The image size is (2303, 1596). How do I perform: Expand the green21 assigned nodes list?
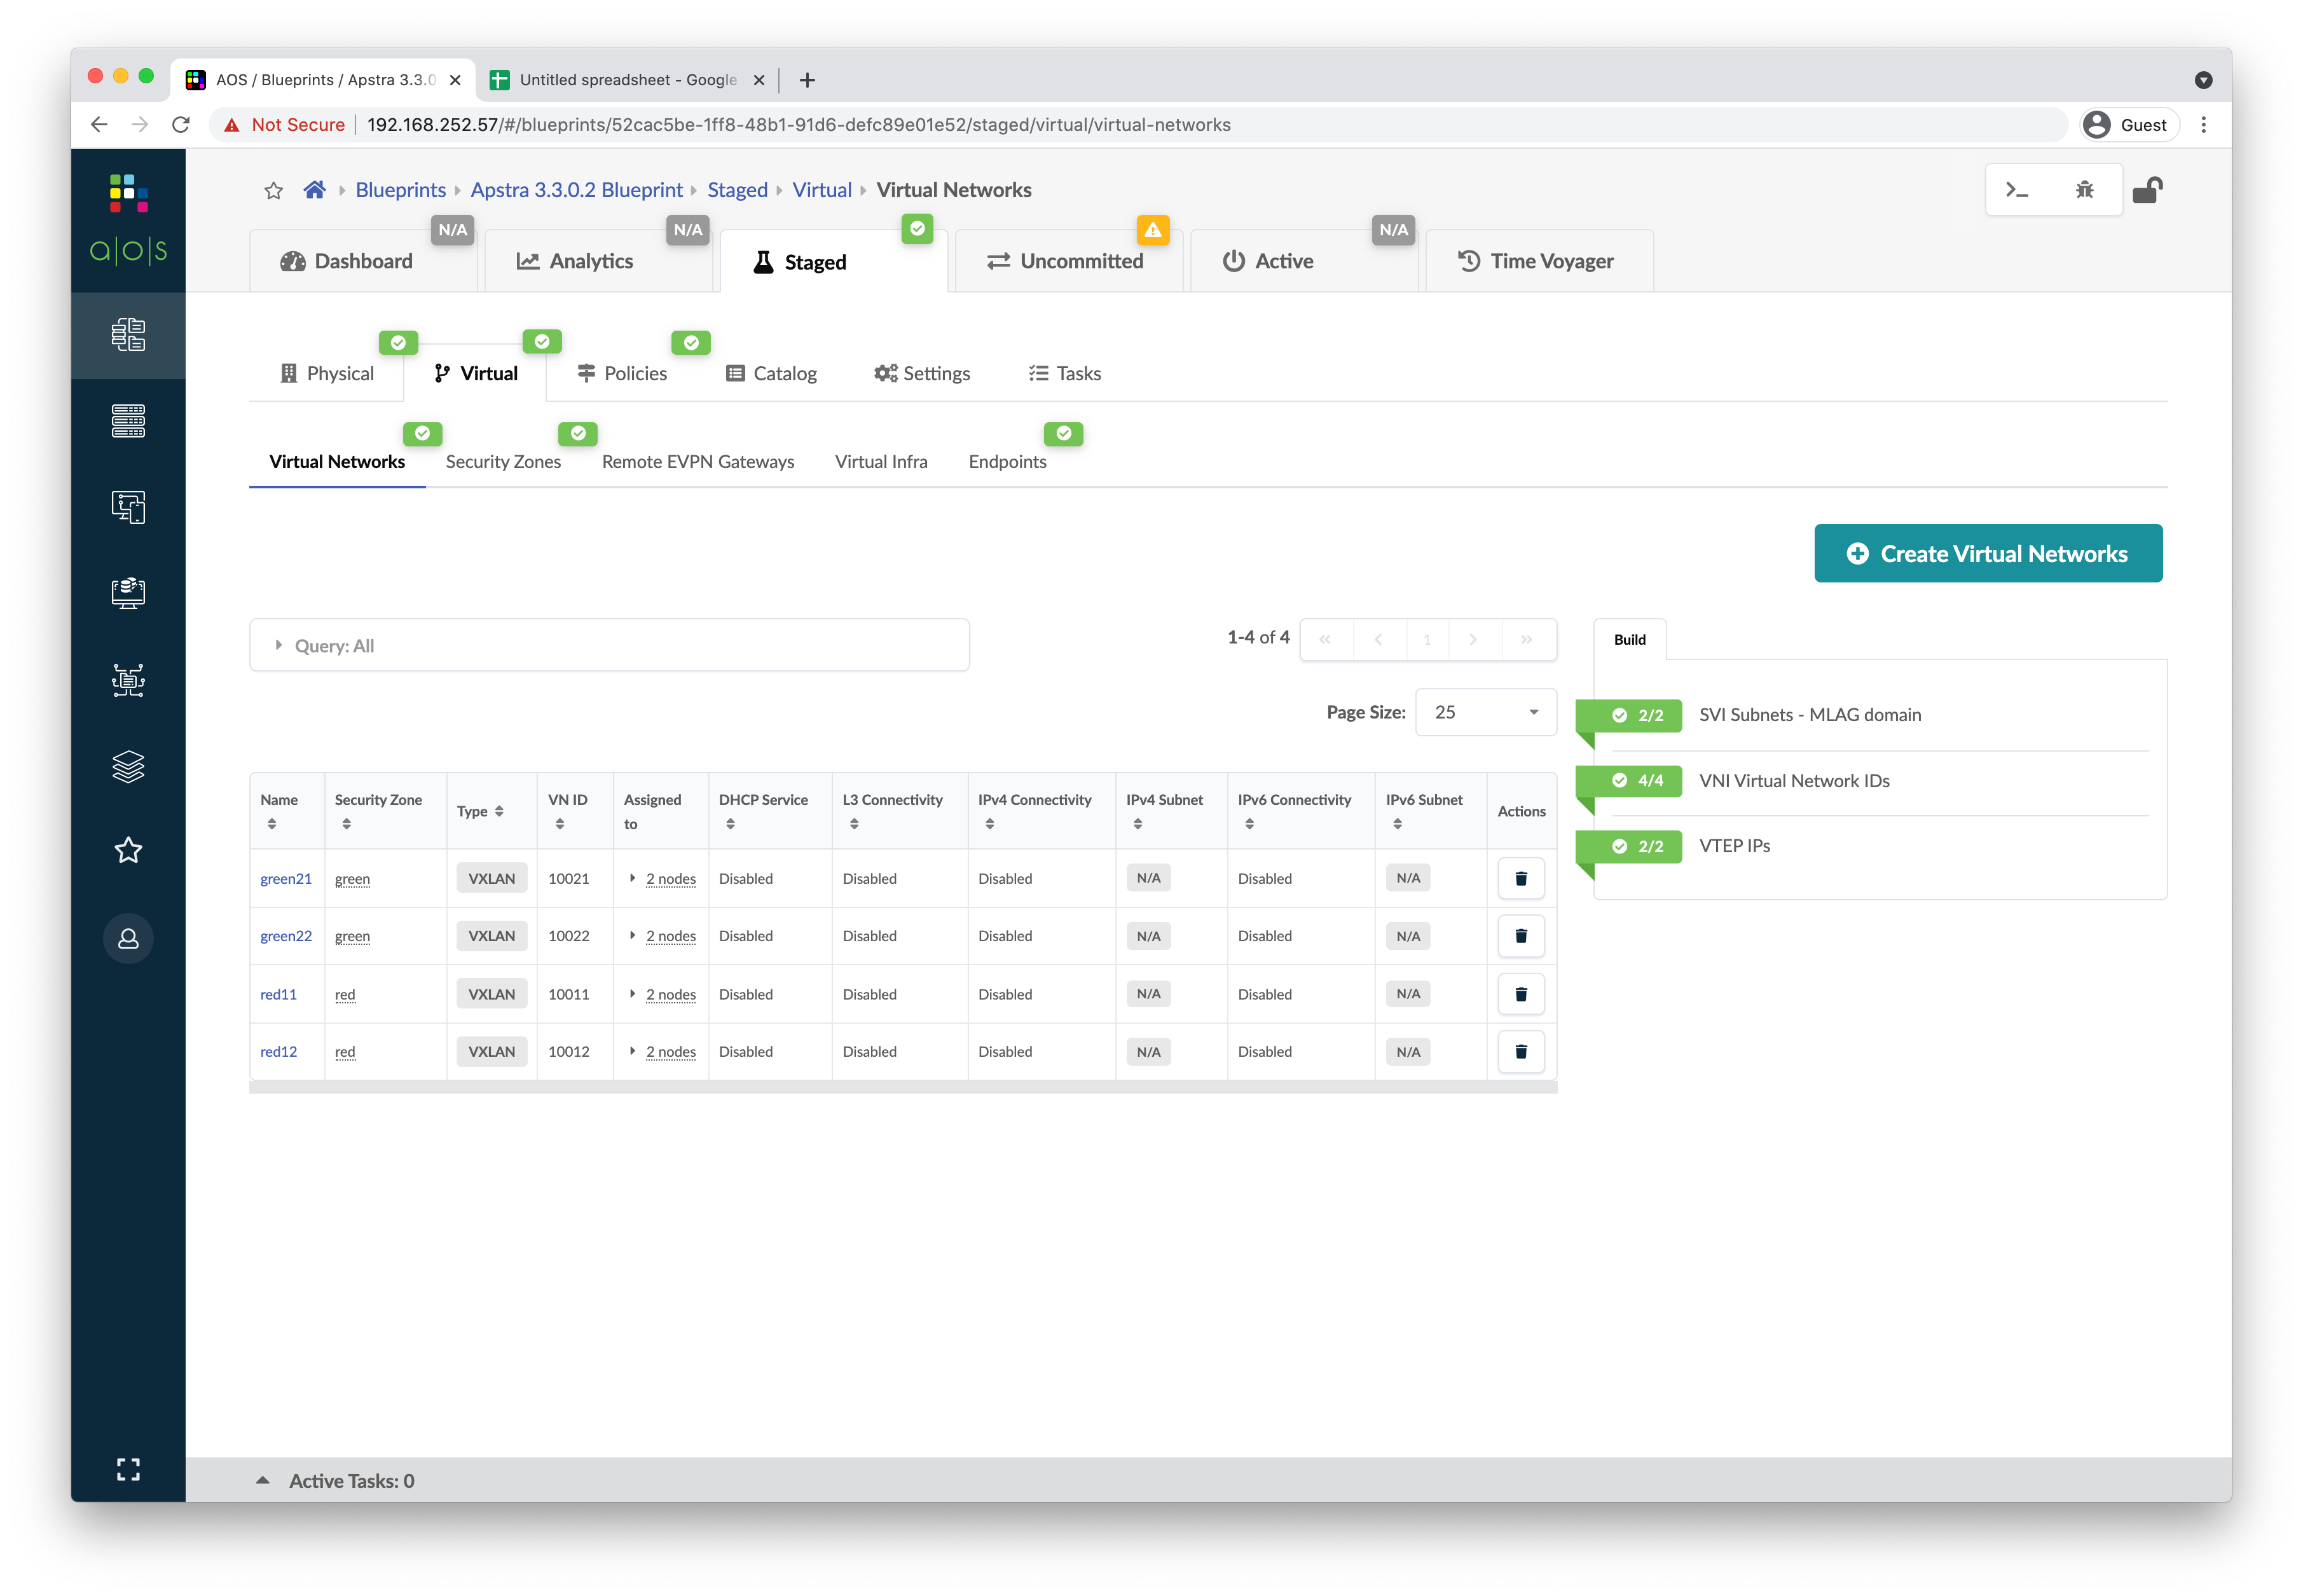(x=633, y=879)
